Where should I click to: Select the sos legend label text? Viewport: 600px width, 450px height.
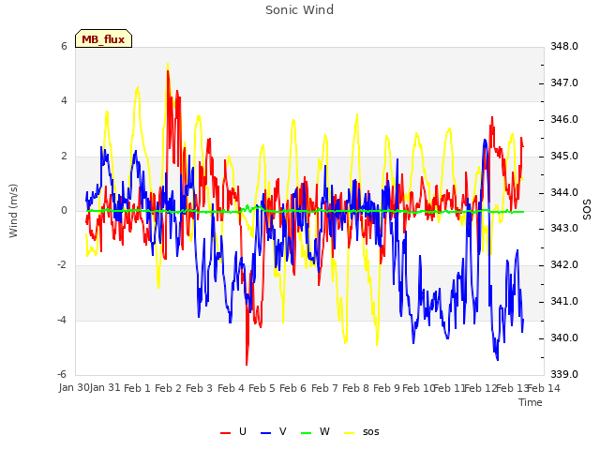pyautogui.click(x=371, y=432)
